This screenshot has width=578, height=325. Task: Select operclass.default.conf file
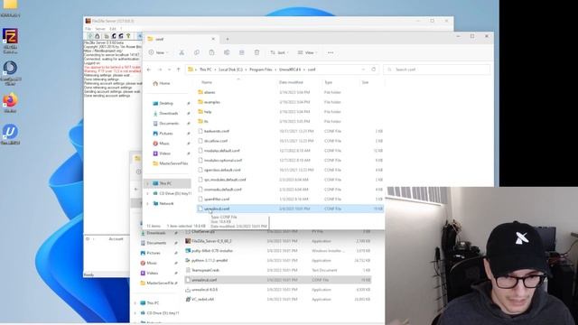(x=222, y=170)
